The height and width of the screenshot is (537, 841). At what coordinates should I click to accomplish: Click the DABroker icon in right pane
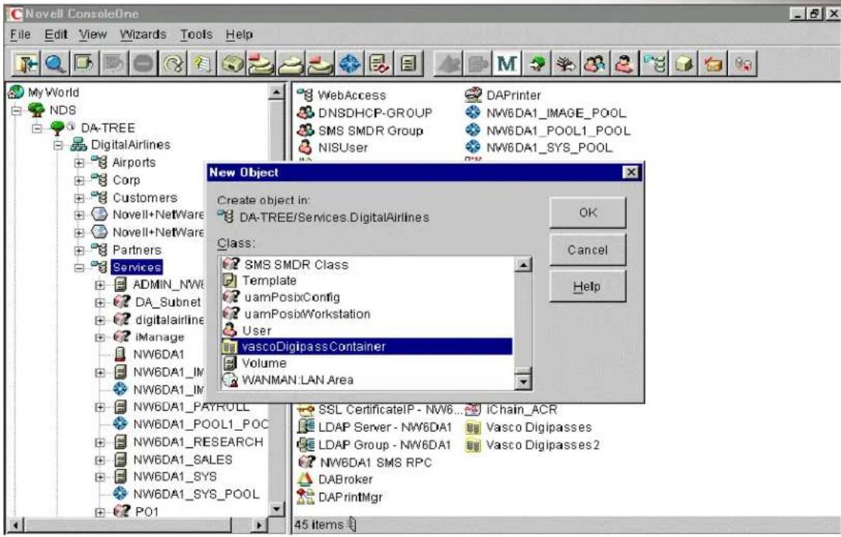click(x=305, y=479)
